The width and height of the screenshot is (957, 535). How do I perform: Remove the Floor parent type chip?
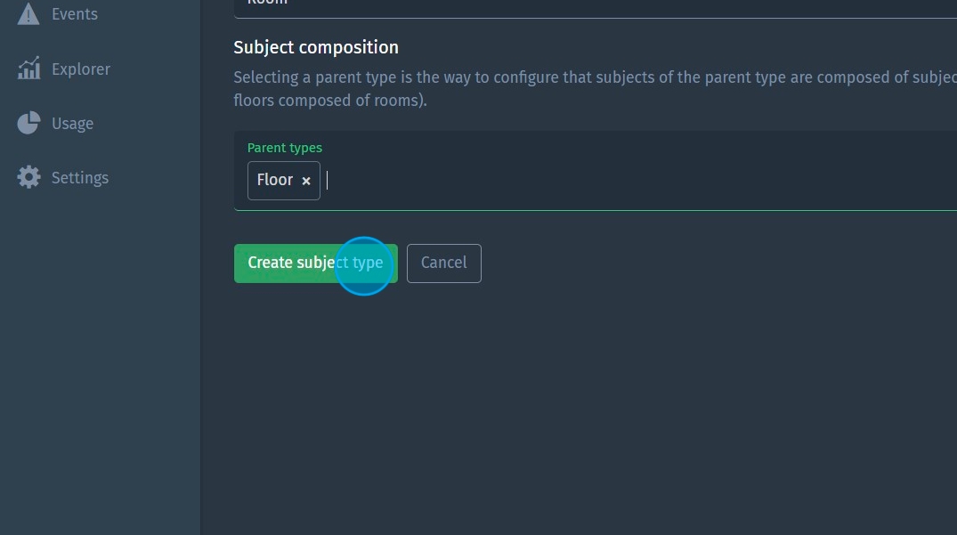click(x=306, y=181)
